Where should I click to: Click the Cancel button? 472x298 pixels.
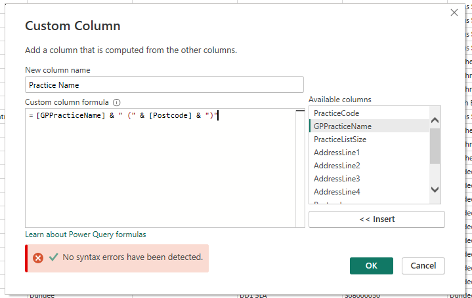pyautogui.click(x=423, y=265)
